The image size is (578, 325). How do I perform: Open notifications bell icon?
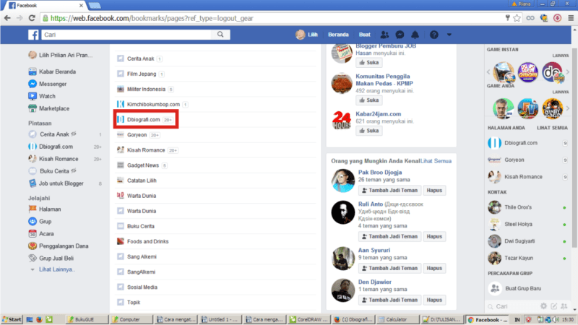[x=415, y=35]
